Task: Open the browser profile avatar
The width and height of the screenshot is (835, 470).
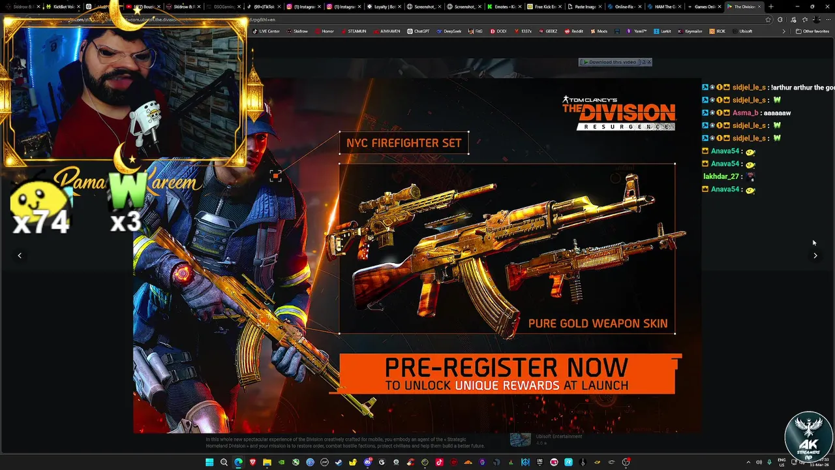Action: pos(817,20)
